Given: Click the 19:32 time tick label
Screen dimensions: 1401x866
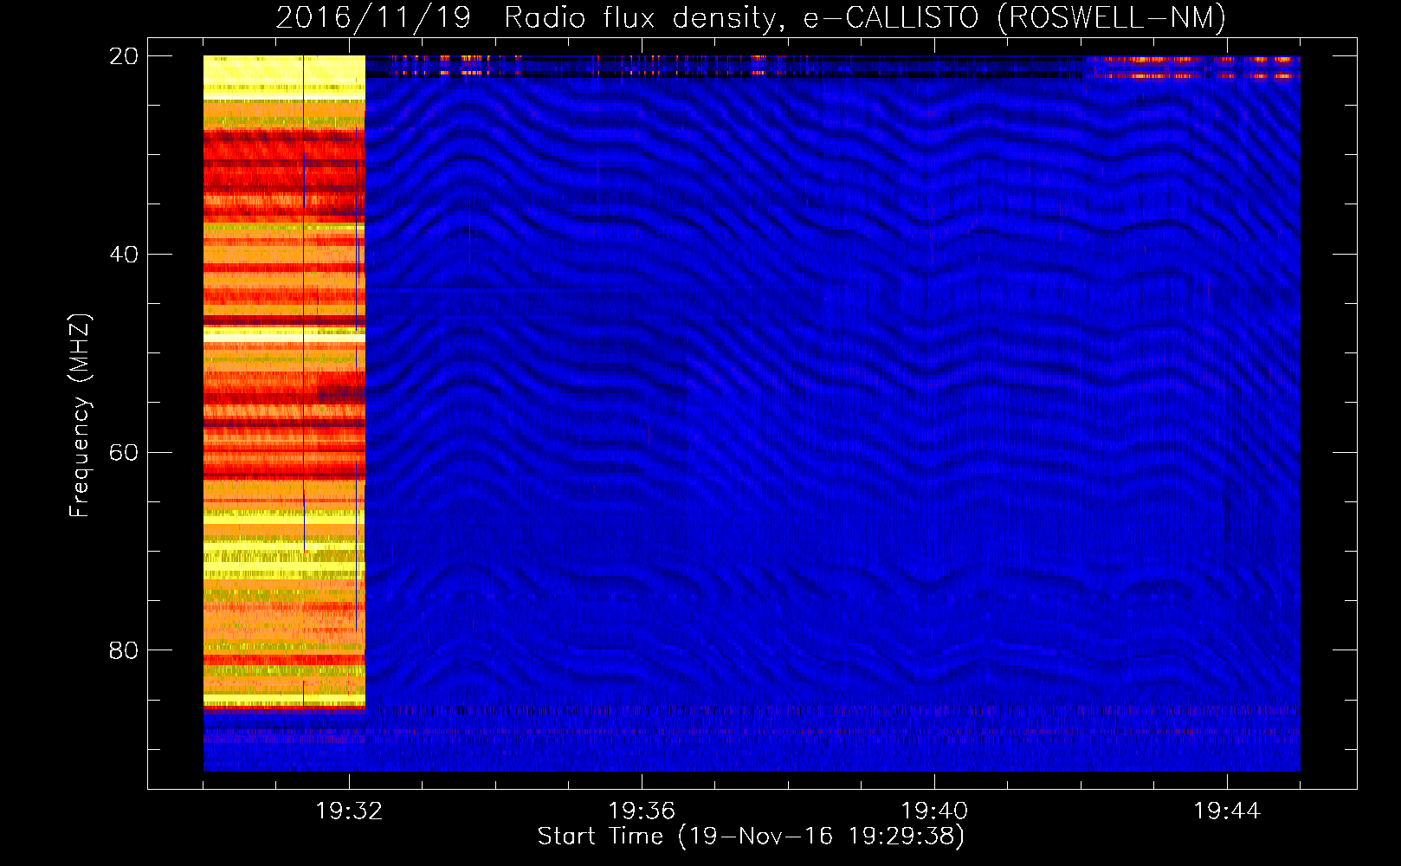Looking at the screenshot, I should 349,811.
